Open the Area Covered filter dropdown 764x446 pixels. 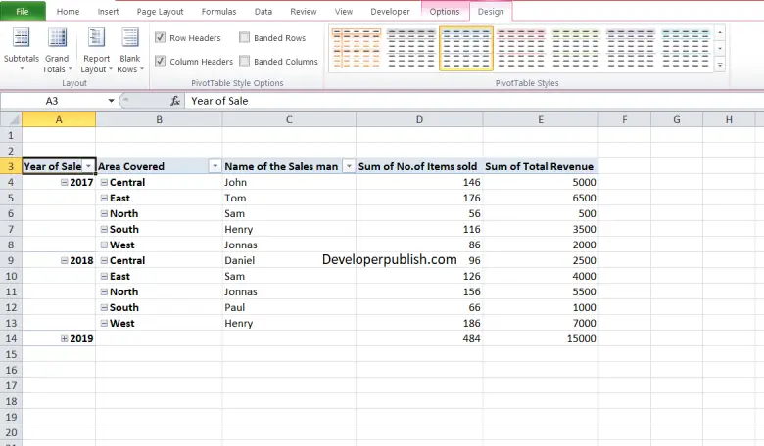[215, 167]
